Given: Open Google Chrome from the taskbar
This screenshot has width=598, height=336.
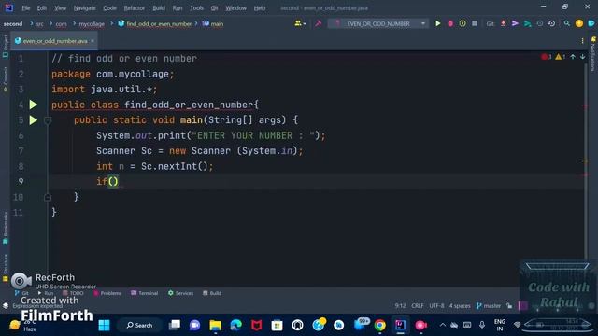Looking at the screenshot, I should (x=380, y=325).
